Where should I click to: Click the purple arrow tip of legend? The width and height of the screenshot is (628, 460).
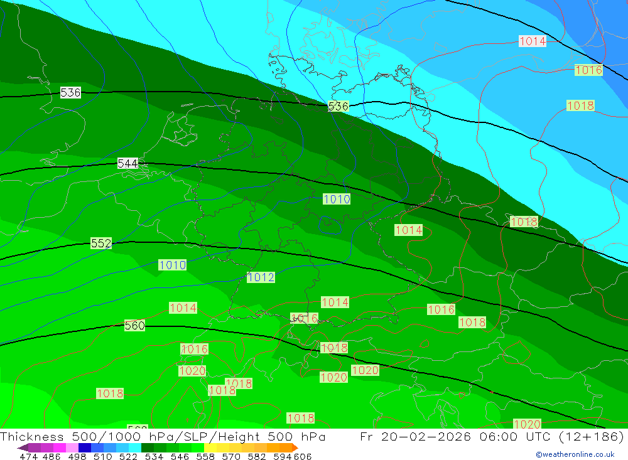point(23,447)
